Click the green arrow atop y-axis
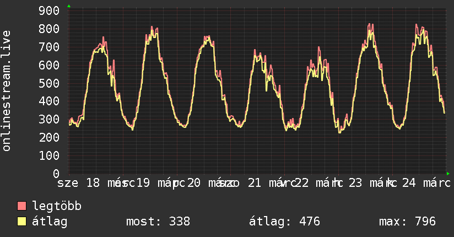The image size is (454, 237). coord(69,6)
